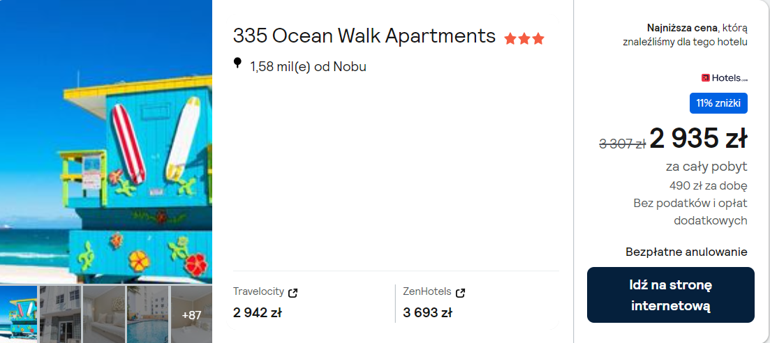Select the ZenHotels offer link
770x343 pixels.
pos(427,292)
